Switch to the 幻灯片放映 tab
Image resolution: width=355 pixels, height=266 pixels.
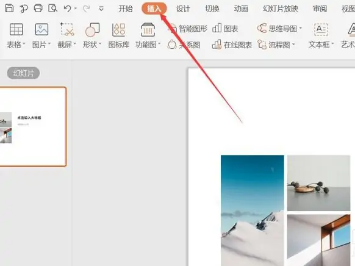[x=281, y=9]
